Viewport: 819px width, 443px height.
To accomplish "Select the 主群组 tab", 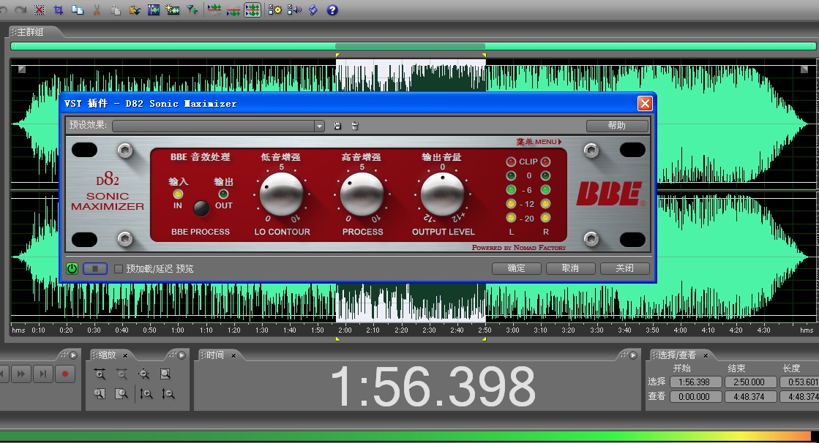I will tap(30, 32).
